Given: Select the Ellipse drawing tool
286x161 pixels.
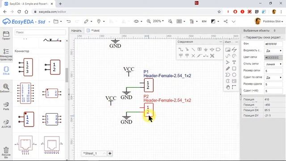Looking at the screenshot, I should tap(234, 75).
